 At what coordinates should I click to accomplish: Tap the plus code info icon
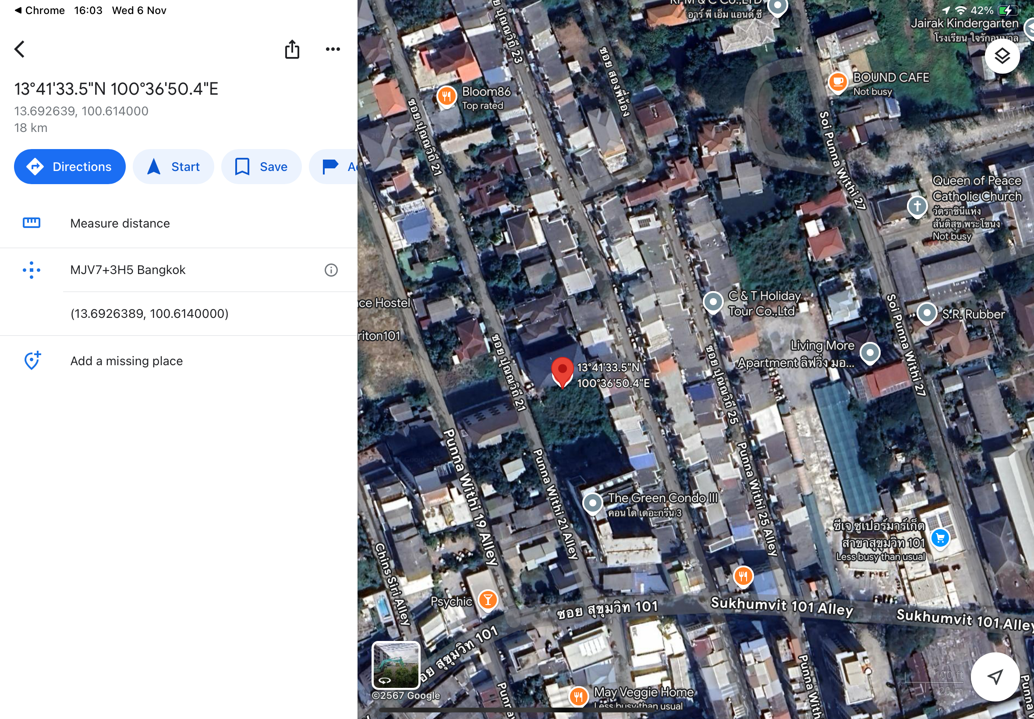coord(331,270)
